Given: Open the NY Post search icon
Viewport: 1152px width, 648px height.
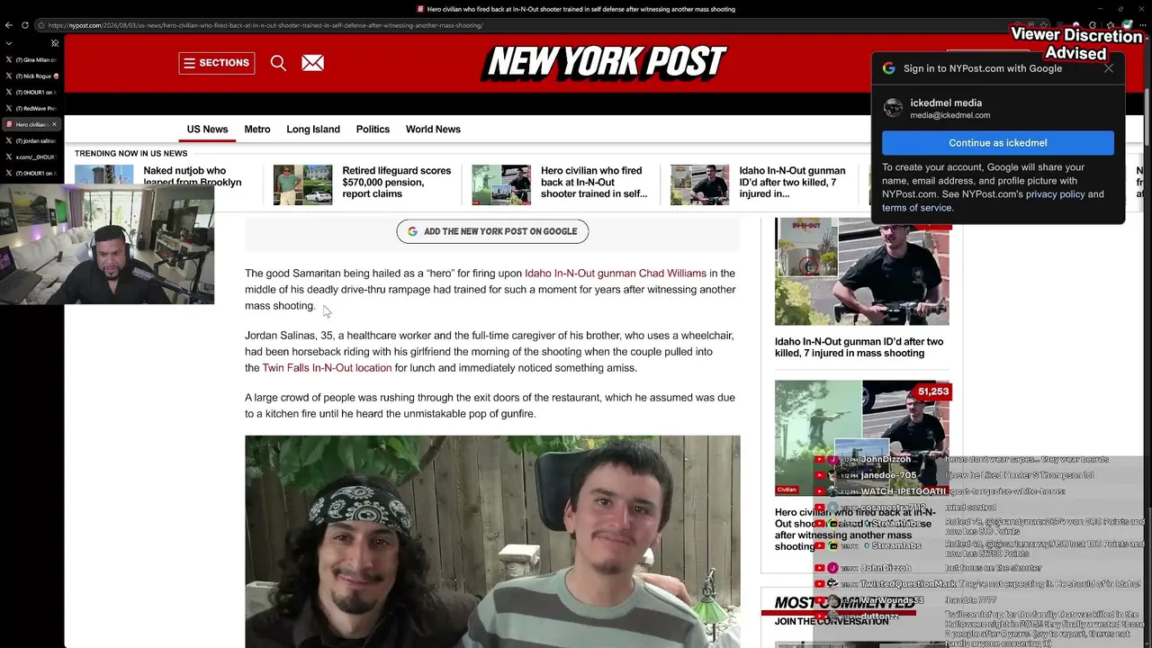Looking at the screenshot, I should click(278, 63).
